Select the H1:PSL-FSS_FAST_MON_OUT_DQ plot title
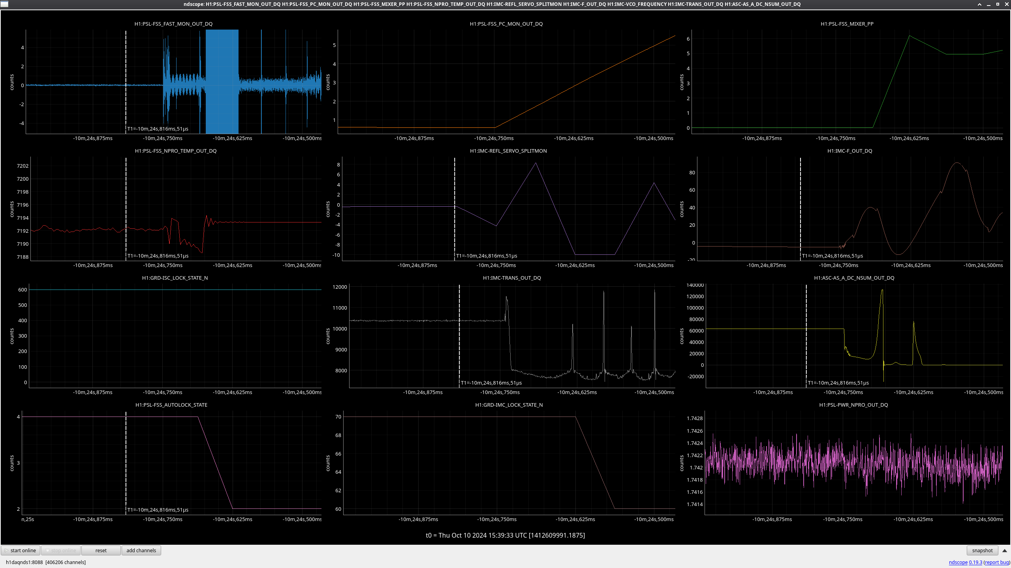The image size is (1011, 568). point(173,24)
